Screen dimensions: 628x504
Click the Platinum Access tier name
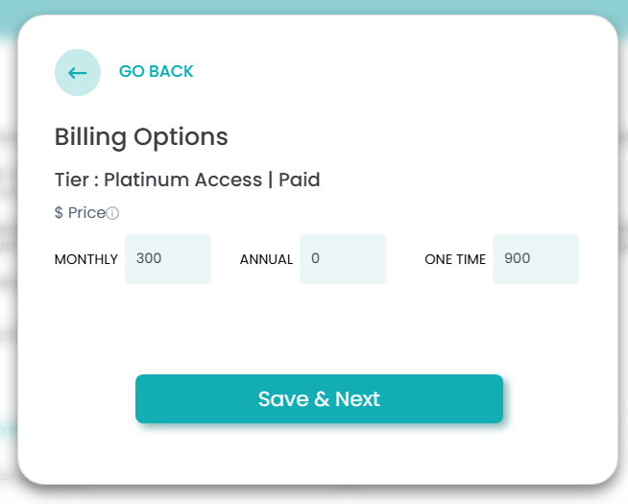[x=182, y=180]
